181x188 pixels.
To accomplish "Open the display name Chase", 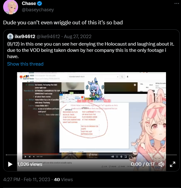I will point(29,3).
